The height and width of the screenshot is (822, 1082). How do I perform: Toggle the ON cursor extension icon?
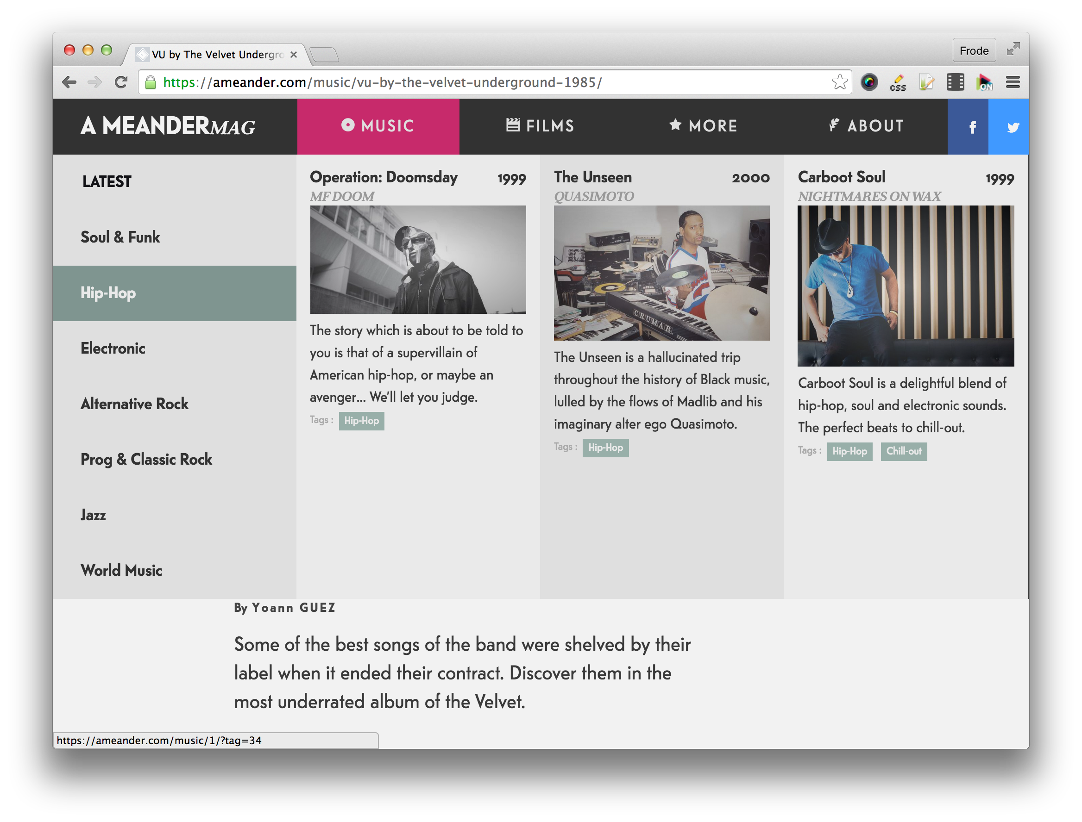point(984,82)
